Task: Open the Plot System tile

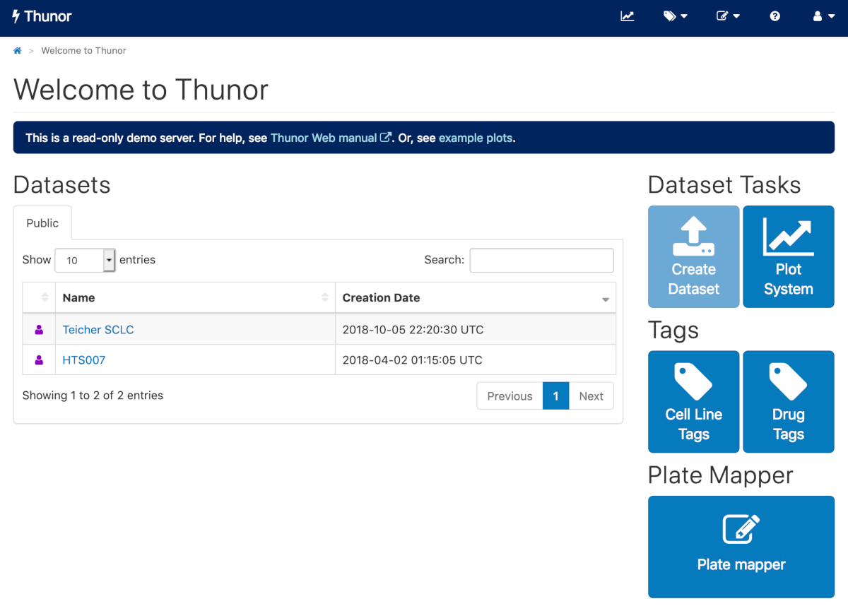Action: [x=789, y=256]
